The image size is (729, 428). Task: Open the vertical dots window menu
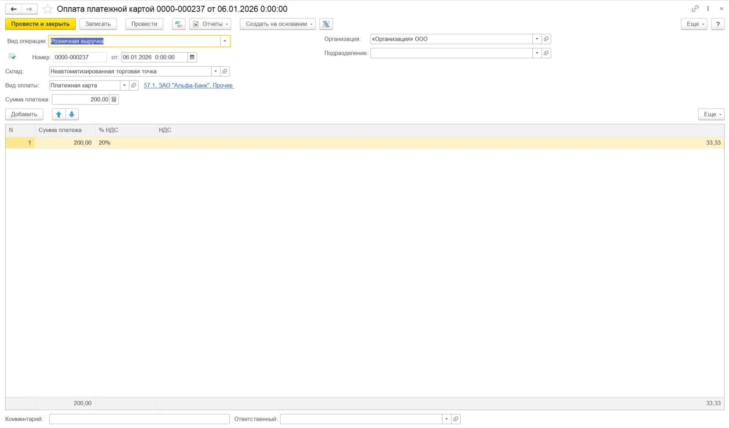(x=708, y=8)
